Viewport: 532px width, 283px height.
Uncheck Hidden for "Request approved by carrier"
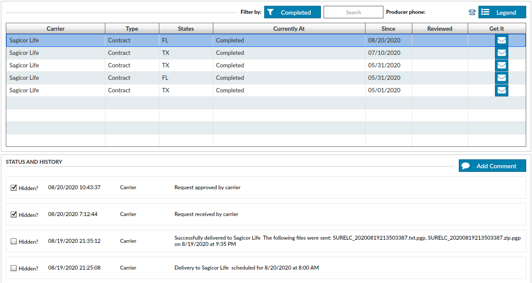click(x=13, y=187)
